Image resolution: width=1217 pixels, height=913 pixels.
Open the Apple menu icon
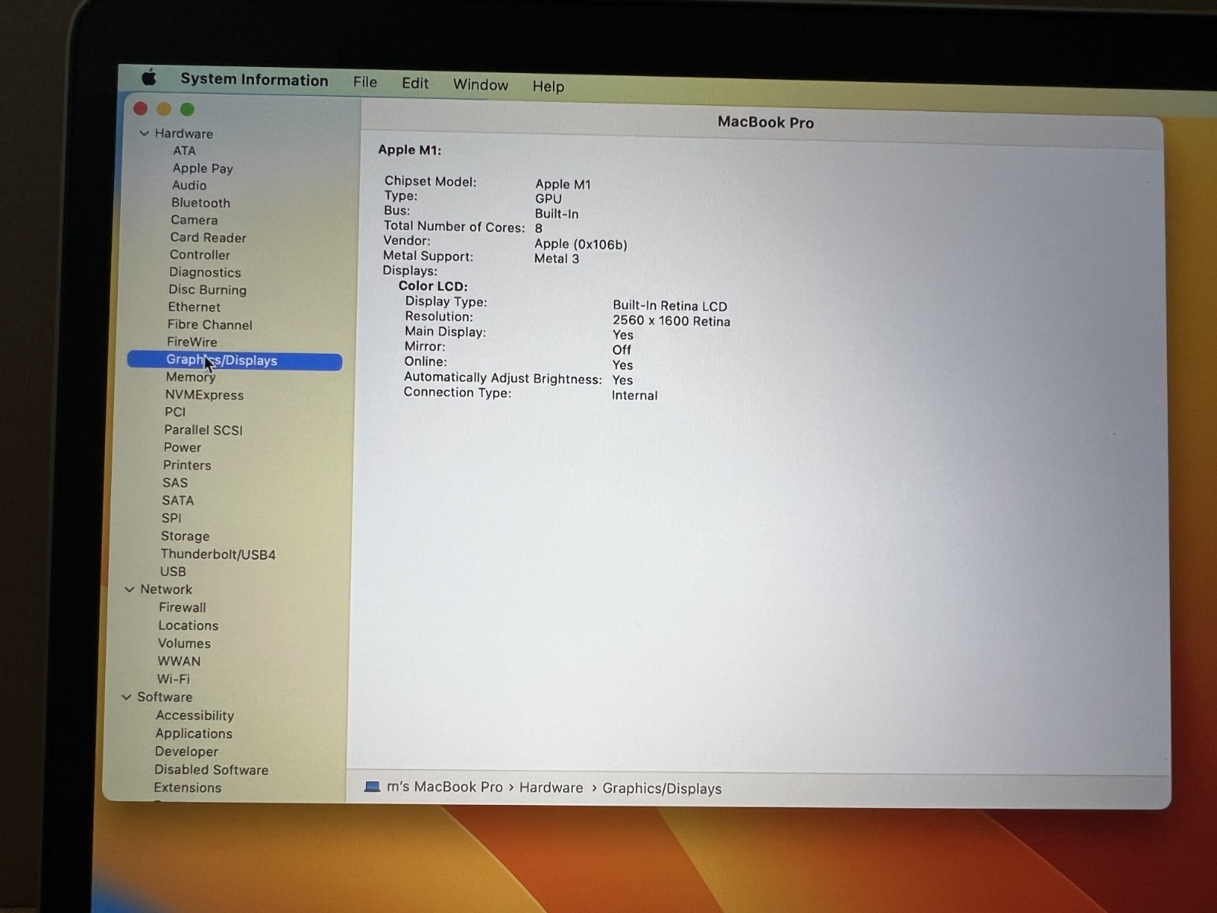[x=149, y=77]
